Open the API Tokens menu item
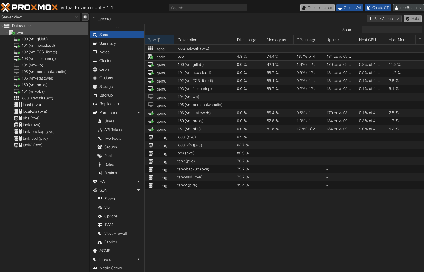Image resolution: width=424 pixels, height=272 pixels. [117, 130]
